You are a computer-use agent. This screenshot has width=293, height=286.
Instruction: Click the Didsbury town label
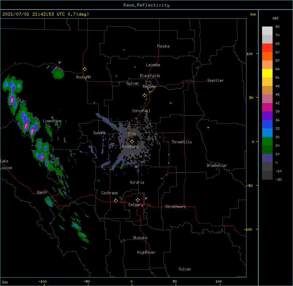pos(131,146)
